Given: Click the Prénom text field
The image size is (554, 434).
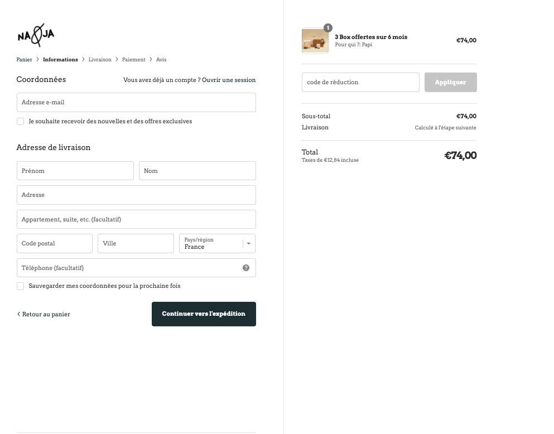Looking at the screenshot, I should [75, 171].
